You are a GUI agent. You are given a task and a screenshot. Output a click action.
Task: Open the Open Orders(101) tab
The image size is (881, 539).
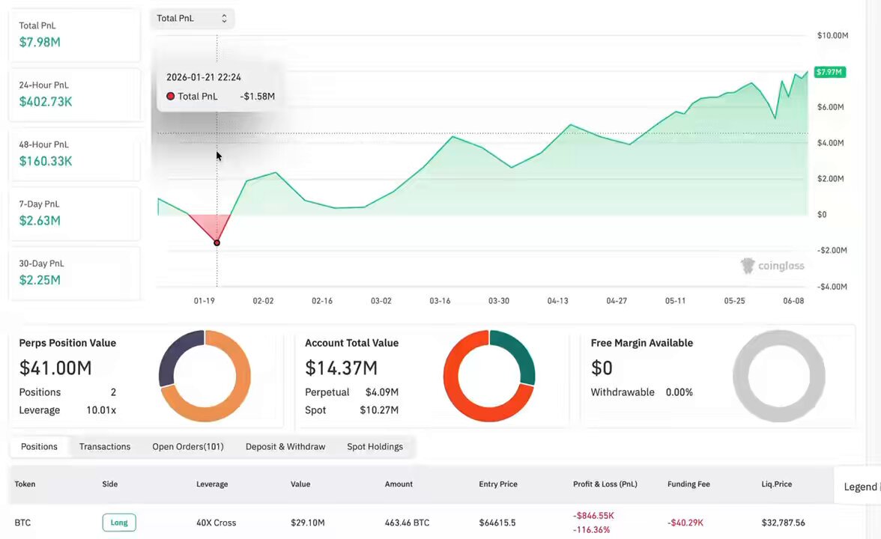coord(187,447)
